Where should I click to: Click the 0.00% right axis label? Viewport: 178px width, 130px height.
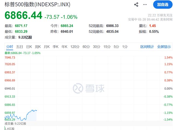point(169,88)
